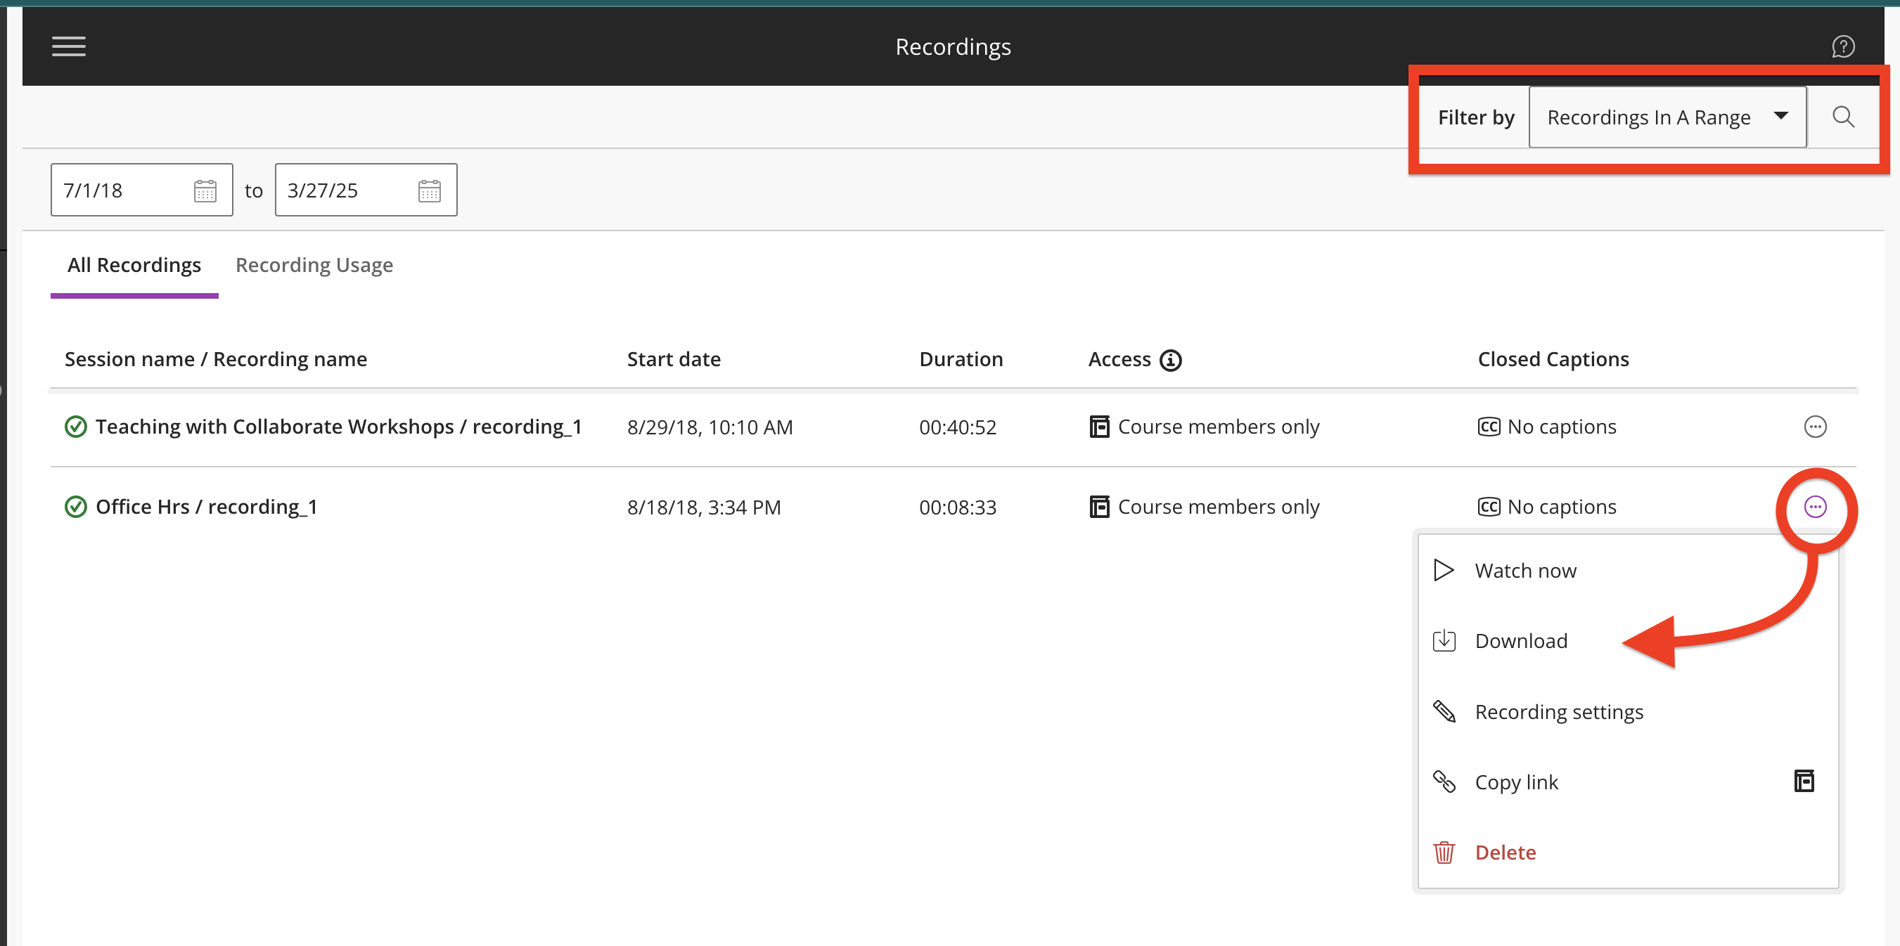This screenshot has height=946, width=1900.
Task: Click the green check beside Office Hrs
Action: click(76, 507)
